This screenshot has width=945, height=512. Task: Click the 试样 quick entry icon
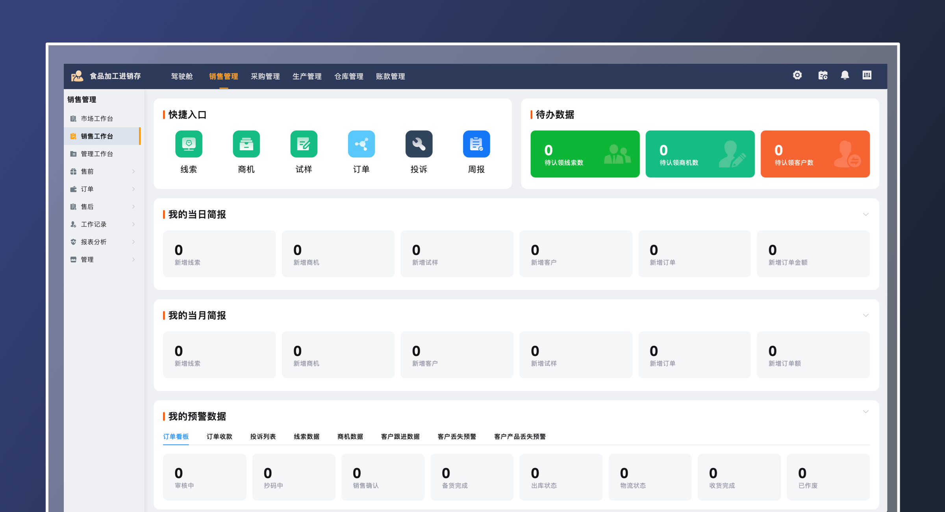304,144
